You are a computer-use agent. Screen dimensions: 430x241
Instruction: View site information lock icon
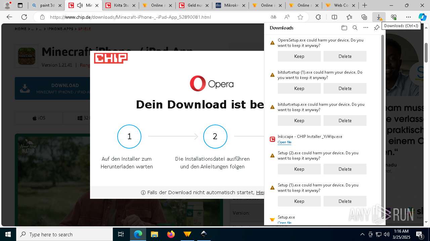(42, 17)
